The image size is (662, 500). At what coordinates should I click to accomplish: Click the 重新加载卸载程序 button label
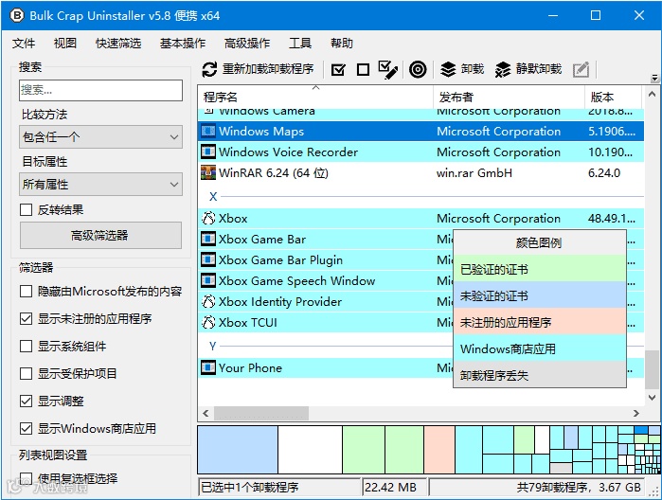click(268, 69)
